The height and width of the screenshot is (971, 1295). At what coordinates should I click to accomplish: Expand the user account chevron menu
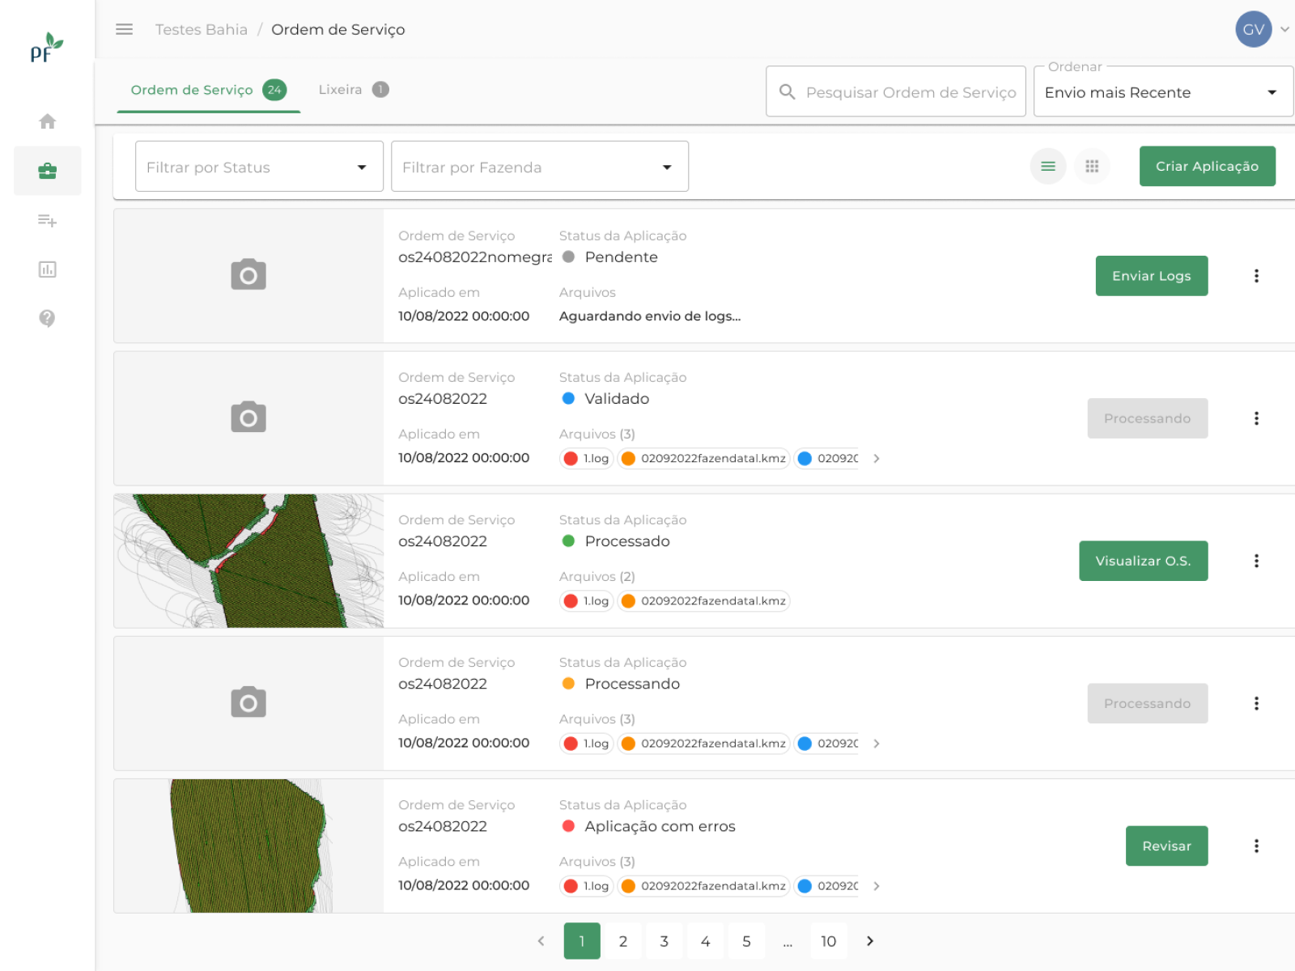[x=1284, y=29]
